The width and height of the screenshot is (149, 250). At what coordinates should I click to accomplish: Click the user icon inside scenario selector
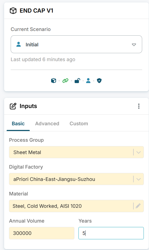pyautogui.click(x=19, y=44)
